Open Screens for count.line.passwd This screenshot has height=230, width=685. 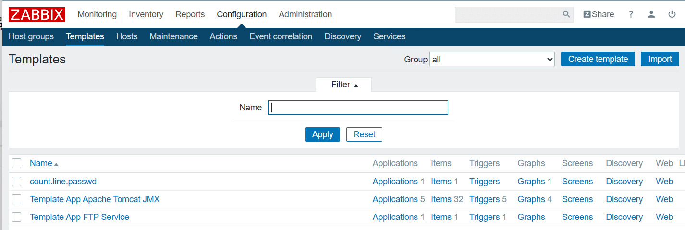pyautogui.click(x=577, y=182)
